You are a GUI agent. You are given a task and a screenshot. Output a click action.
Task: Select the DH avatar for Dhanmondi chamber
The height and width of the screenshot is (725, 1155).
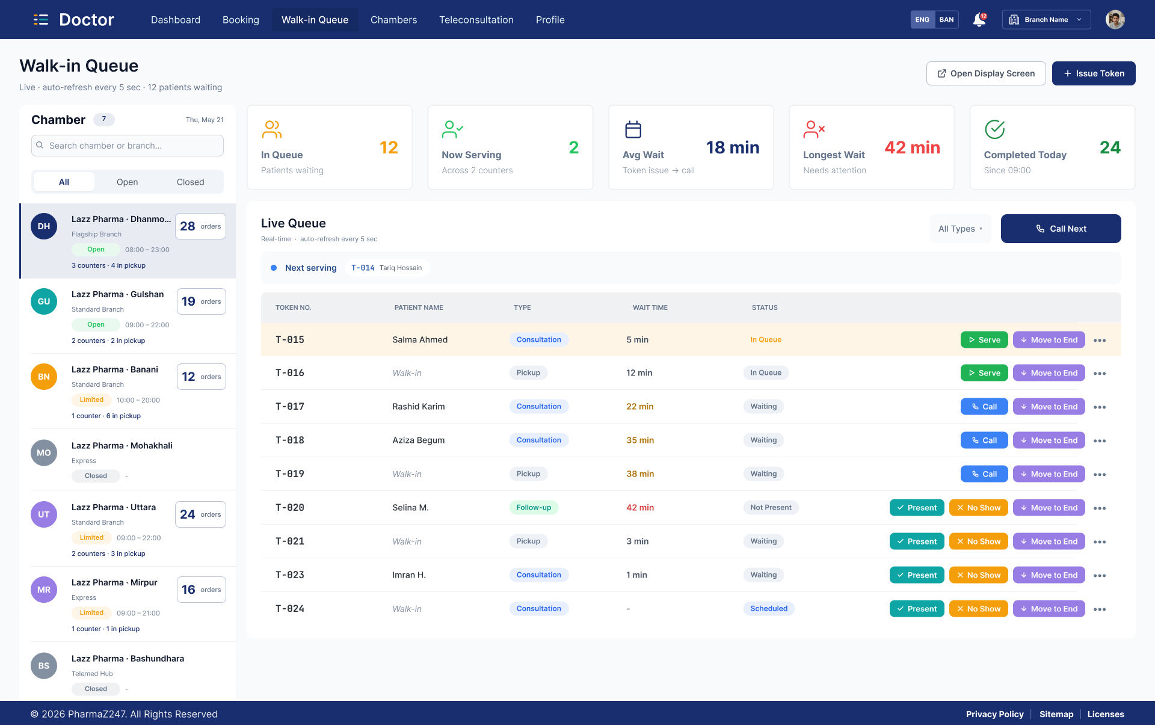(44, 226)
